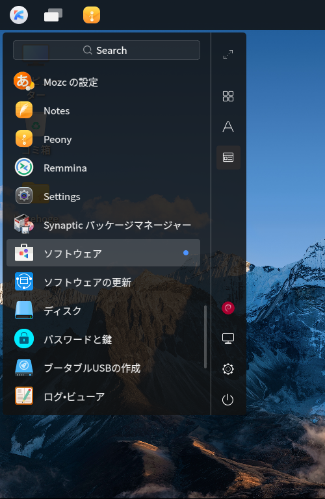Open パスワードと鍵 lock icon
325x499 pixels.
pyautogui.click(x=24, y=339)
